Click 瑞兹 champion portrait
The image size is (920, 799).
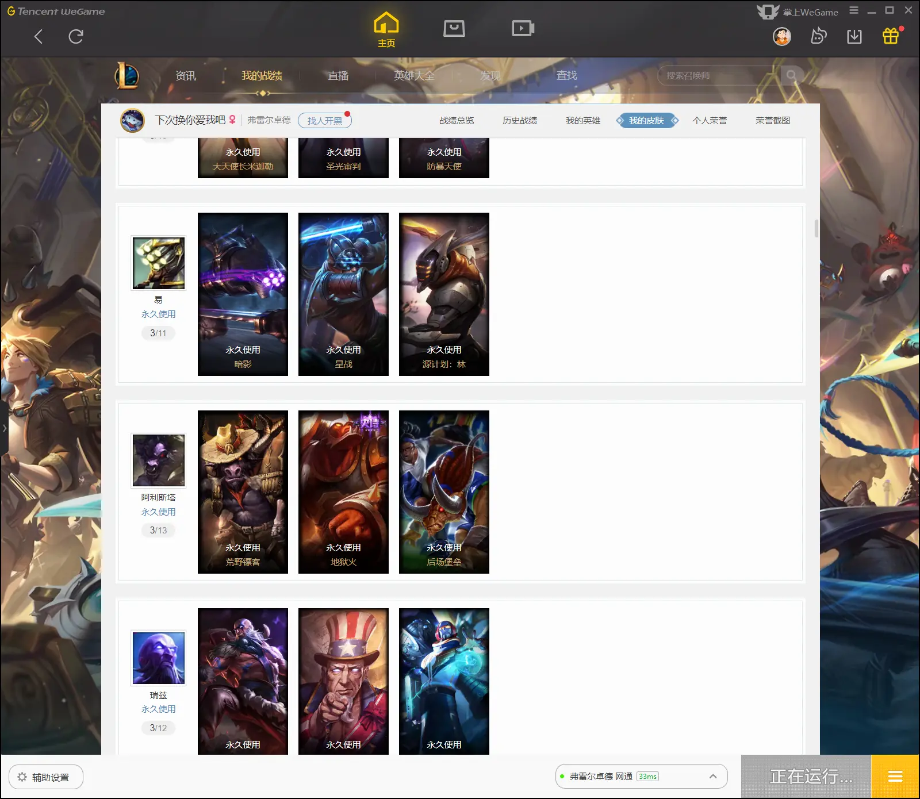(x=159, y=658)
